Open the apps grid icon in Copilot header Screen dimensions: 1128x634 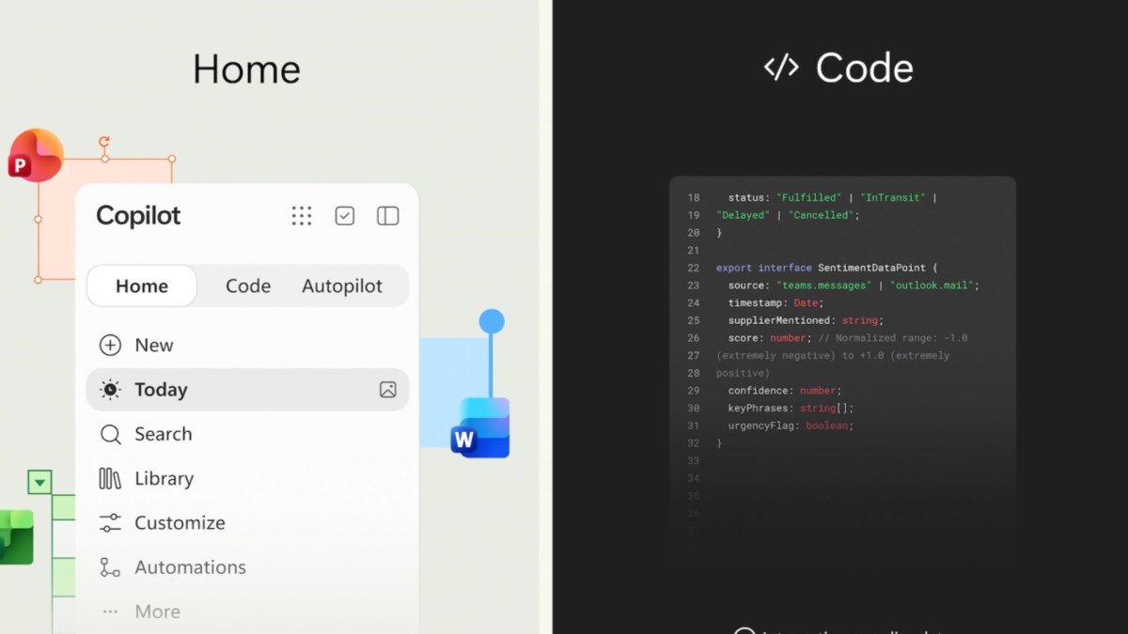(302, 216)
